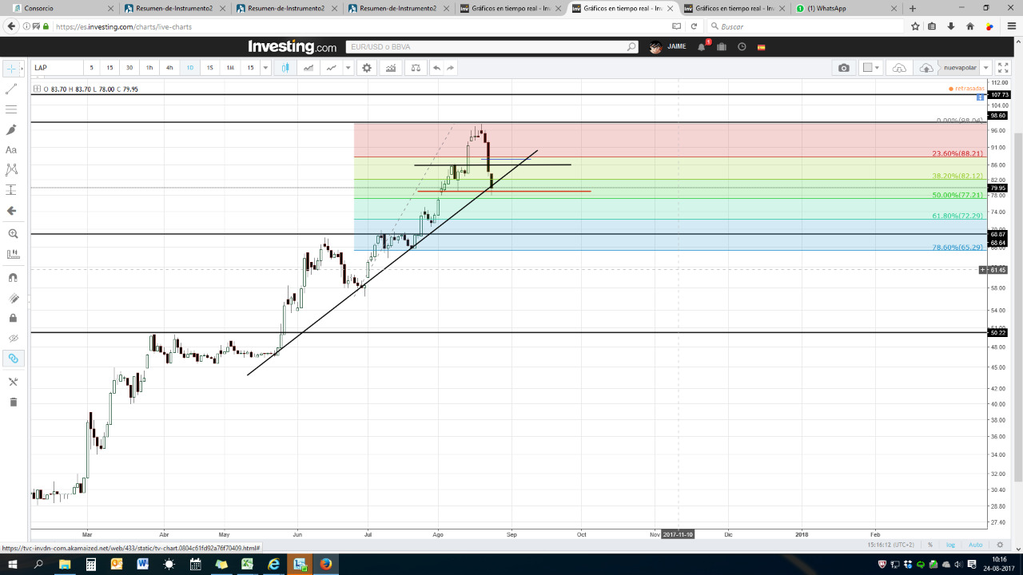Toggle percentage scale button
Image resolution: width=1023 pixels, height=575 pixels.
click(x=930, y=545)
